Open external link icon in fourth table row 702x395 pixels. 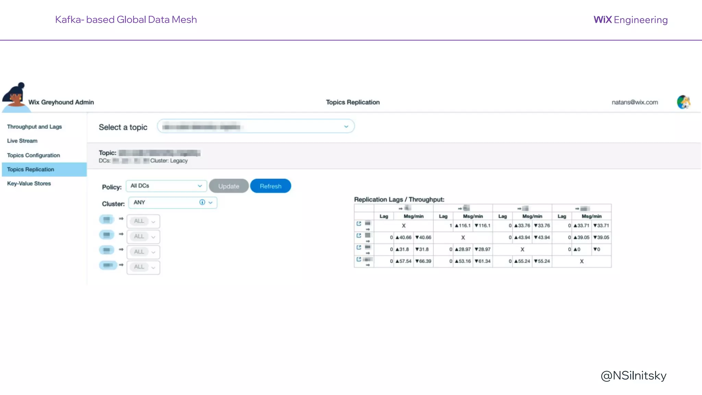pyautogui.click(x=359, y=259)
